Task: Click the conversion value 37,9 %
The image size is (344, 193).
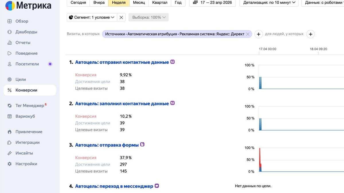Action: pyautogui.click(x=126, y=158)
